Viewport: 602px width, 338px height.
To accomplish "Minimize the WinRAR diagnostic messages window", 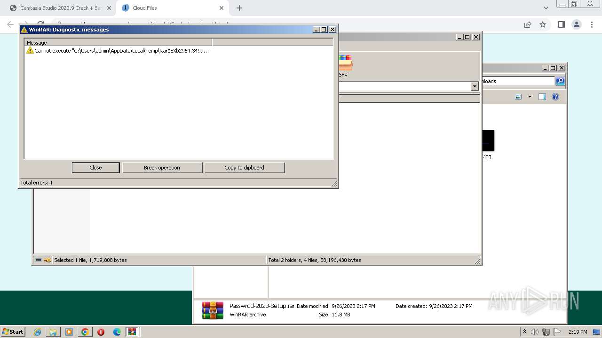I will tap(316, 30).
